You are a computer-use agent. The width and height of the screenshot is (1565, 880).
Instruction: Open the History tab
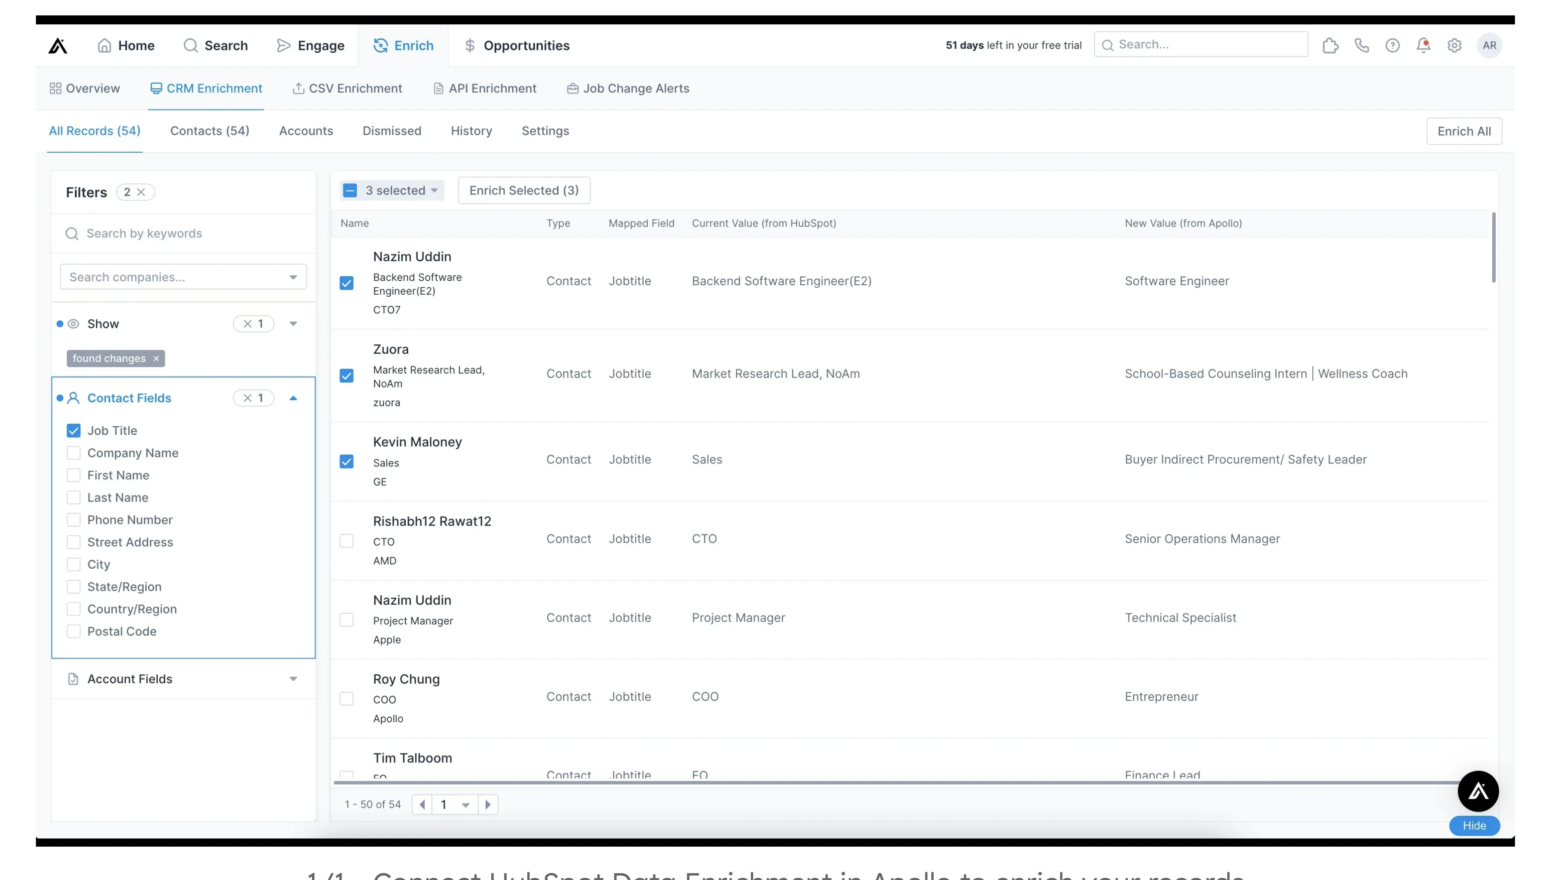472,131
